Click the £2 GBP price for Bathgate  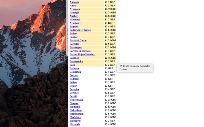[109, 69]
